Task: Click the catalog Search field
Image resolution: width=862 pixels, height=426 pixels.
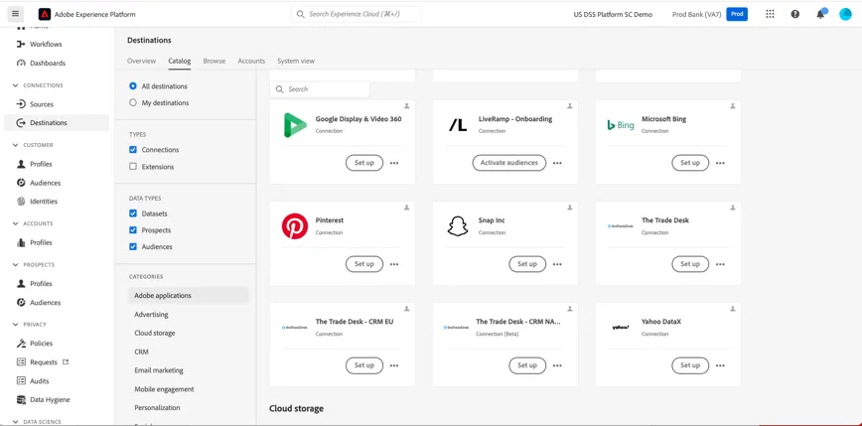Action: [320, 89]
